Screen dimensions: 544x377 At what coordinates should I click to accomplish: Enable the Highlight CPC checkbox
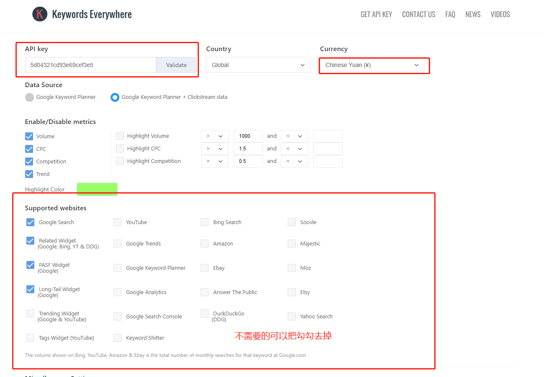coord(120,148)
